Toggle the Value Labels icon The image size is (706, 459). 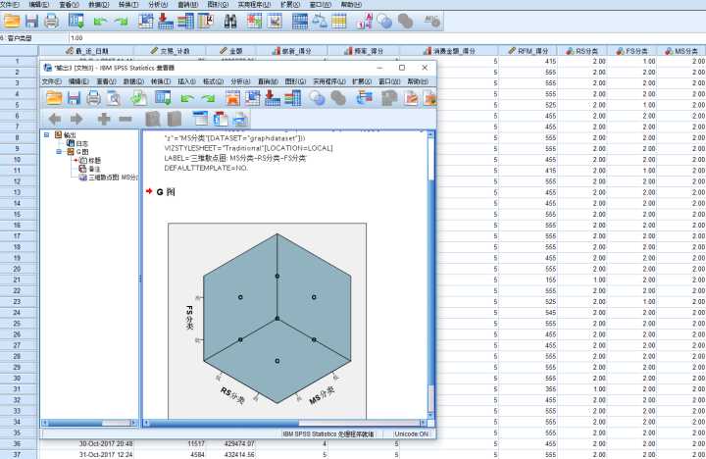pyautogui.click(x=364, y=21)
